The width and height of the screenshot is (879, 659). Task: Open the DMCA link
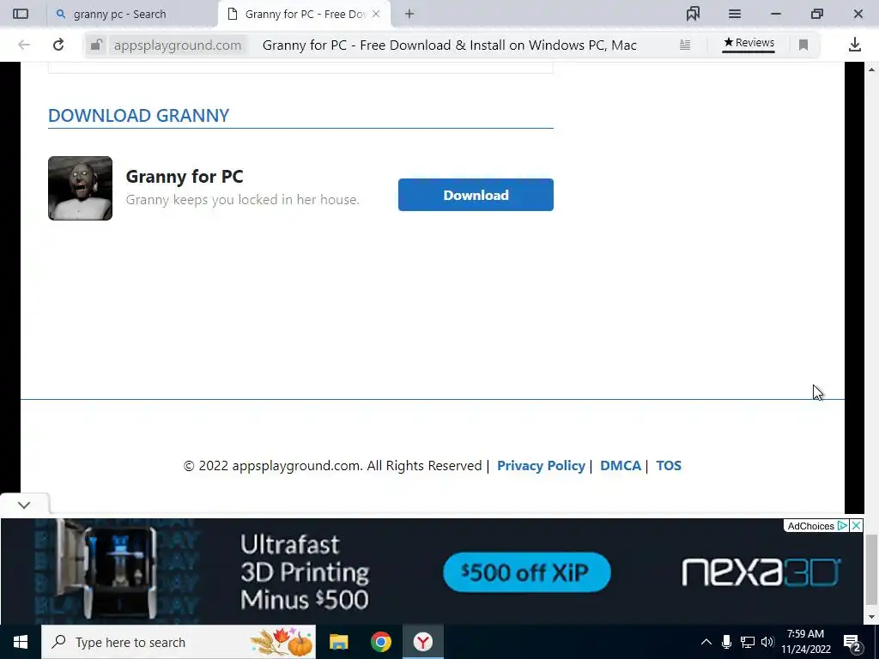point(620,466)
